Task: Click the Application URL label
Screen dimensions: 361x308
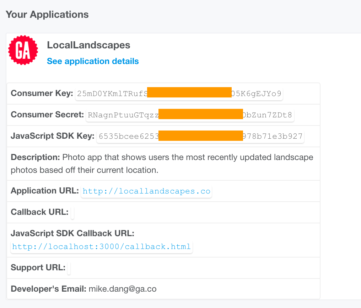Action: click(x=45, y=191)
